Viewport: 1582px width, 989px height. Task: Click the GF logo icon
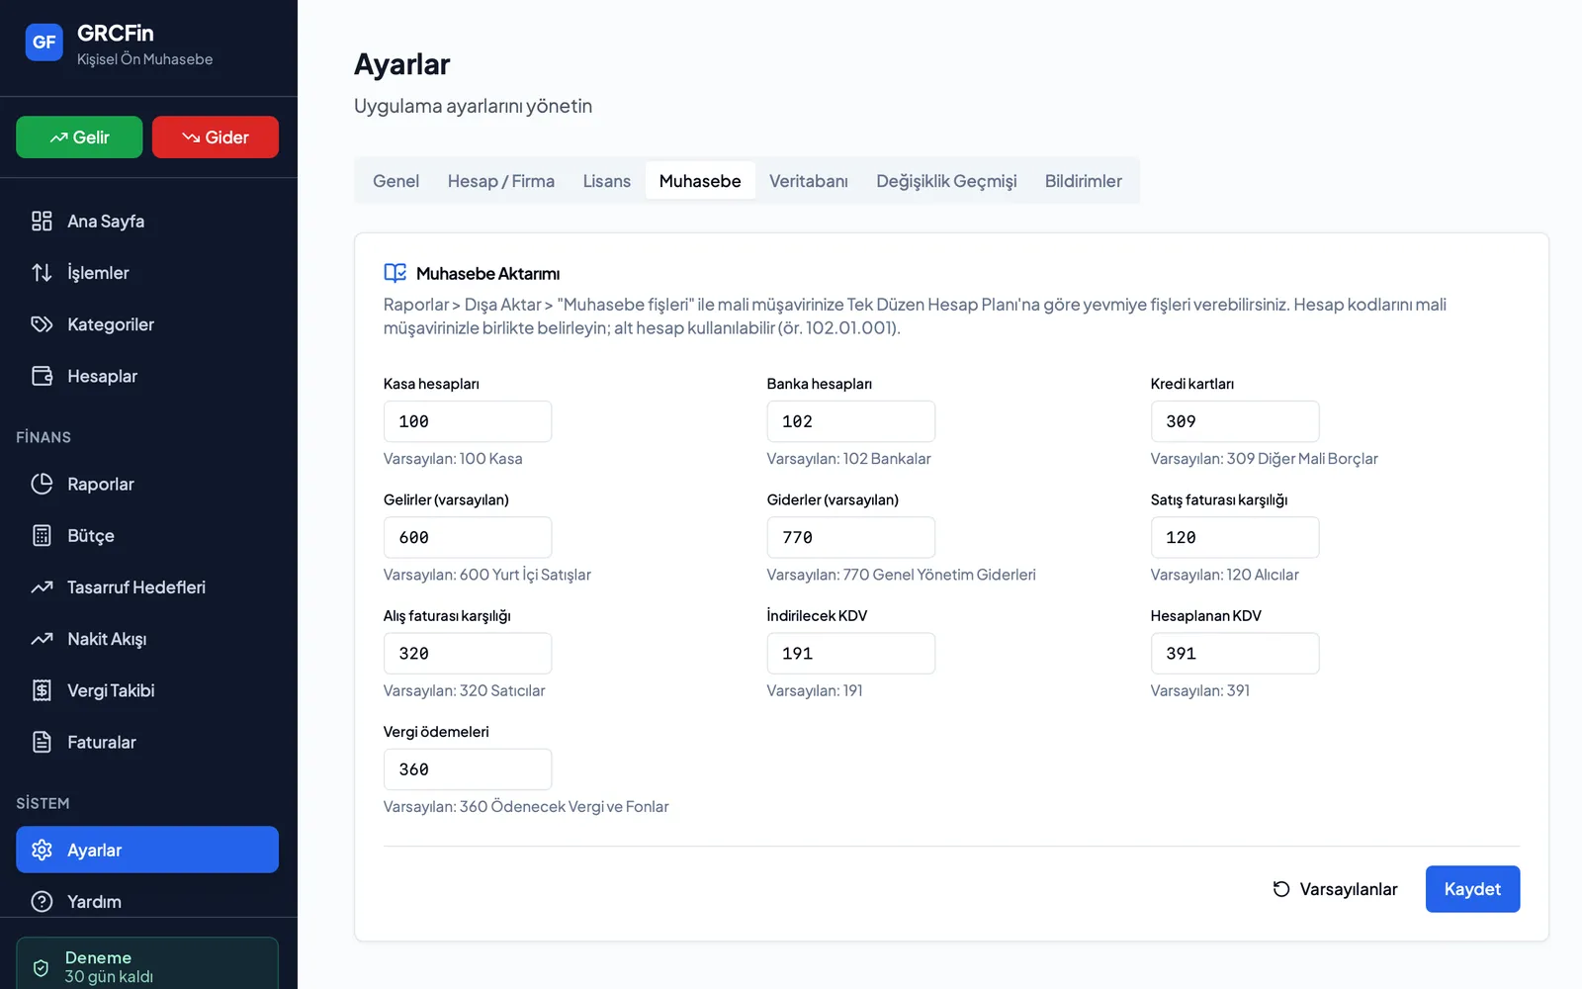point(44,43)
